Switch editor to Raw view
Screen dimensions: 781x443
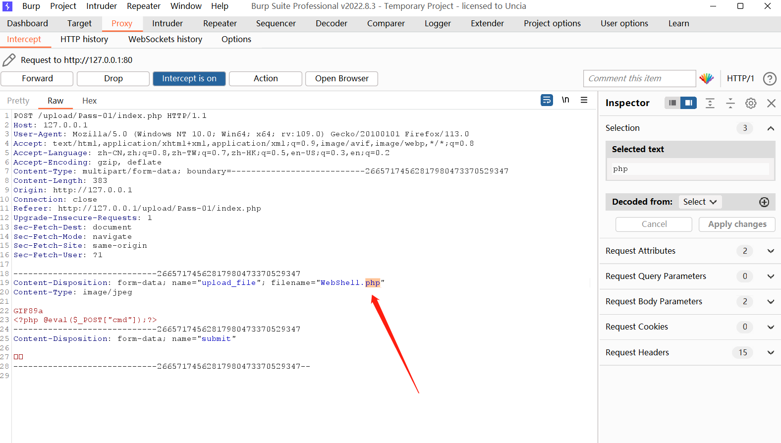(56, 101)
